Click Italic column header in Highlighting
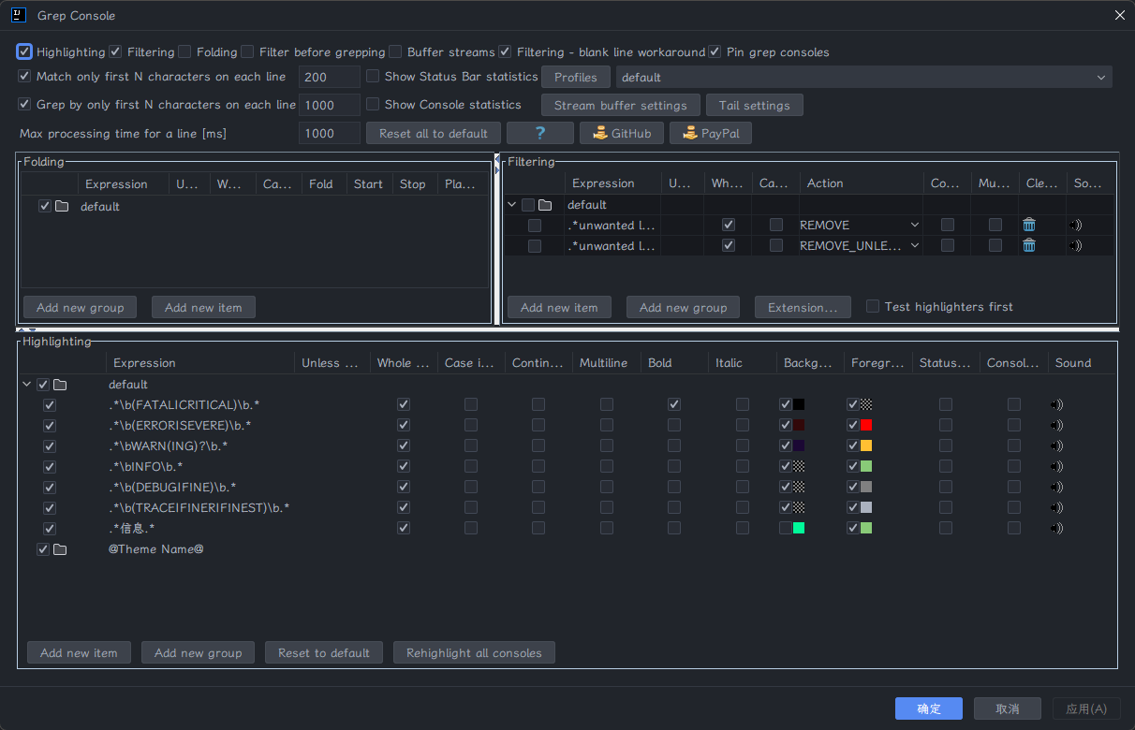Screen dimensions: 1135x730 (x=729, y=363)
